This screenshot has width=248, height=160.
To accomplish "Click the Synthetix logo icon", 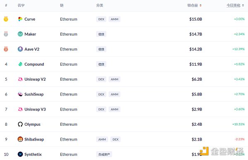I will click(20, 154).
